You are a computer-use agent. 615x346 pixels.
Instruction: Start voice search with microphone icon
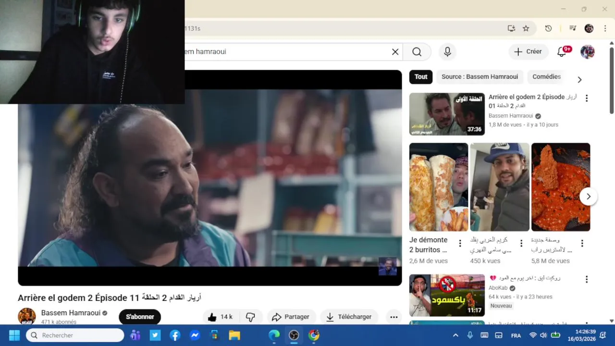pyautogui.click(x=447, y=52)
